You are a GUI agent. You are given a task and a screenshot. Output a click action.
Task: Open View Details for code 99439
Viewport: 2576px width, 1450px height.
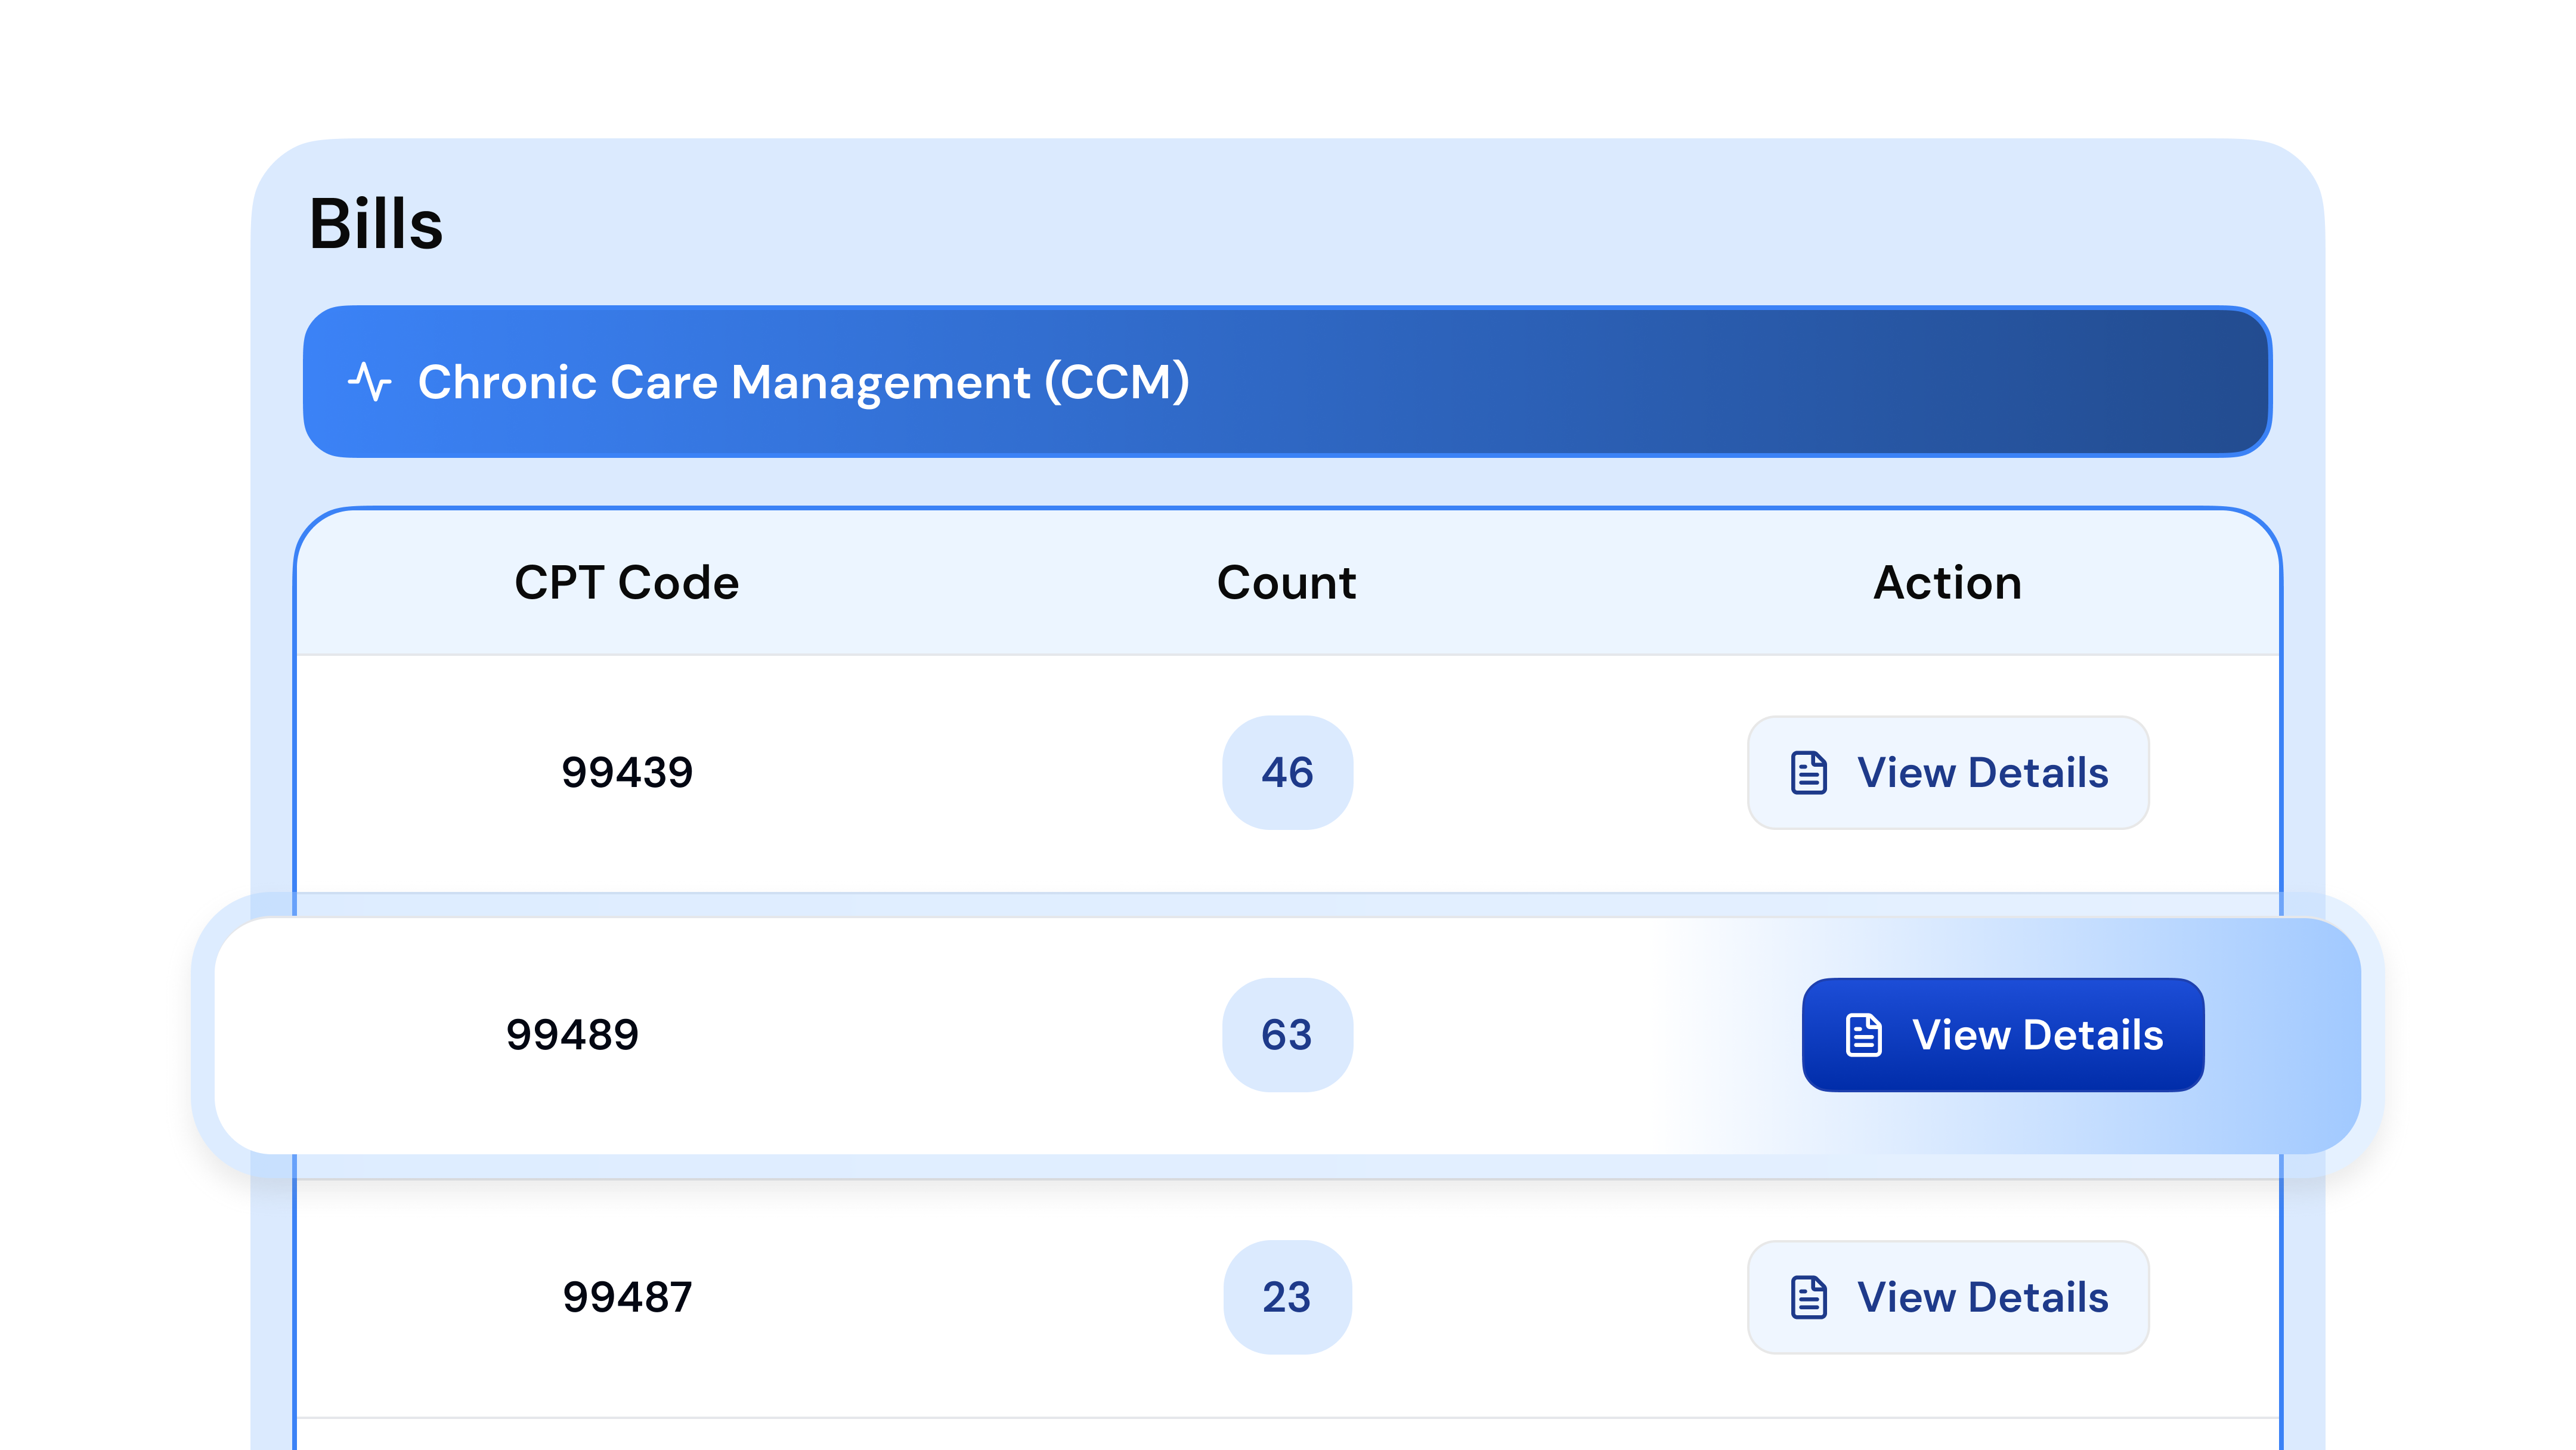[x=1947, y=773]
